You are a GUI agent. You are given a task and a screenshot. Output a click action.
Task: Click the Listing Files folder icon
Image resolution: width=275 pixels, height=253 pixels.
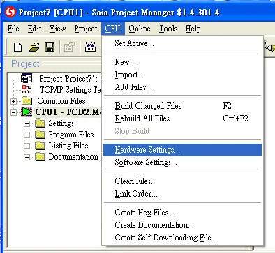(x=40, y=146)
